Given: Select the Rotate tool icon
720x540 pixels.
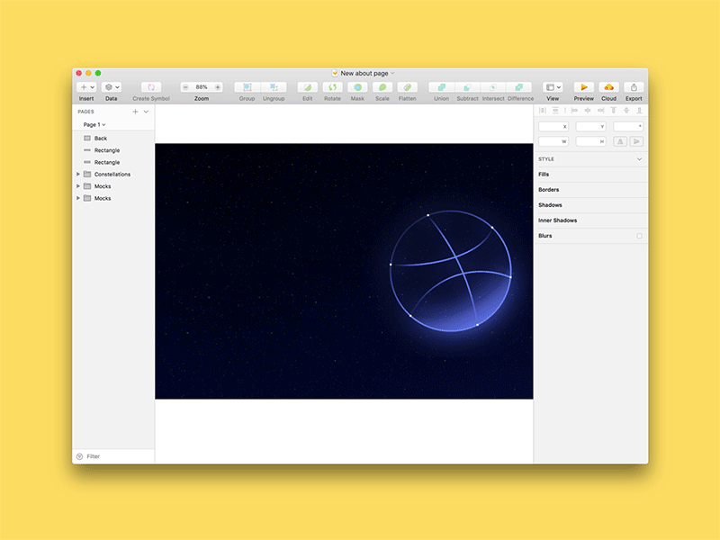Looking at the screenshot, I should 332,86.
